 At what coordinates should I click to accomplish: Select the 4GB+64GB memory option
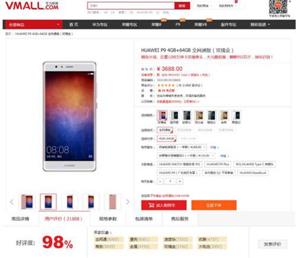tap(166, 138)
